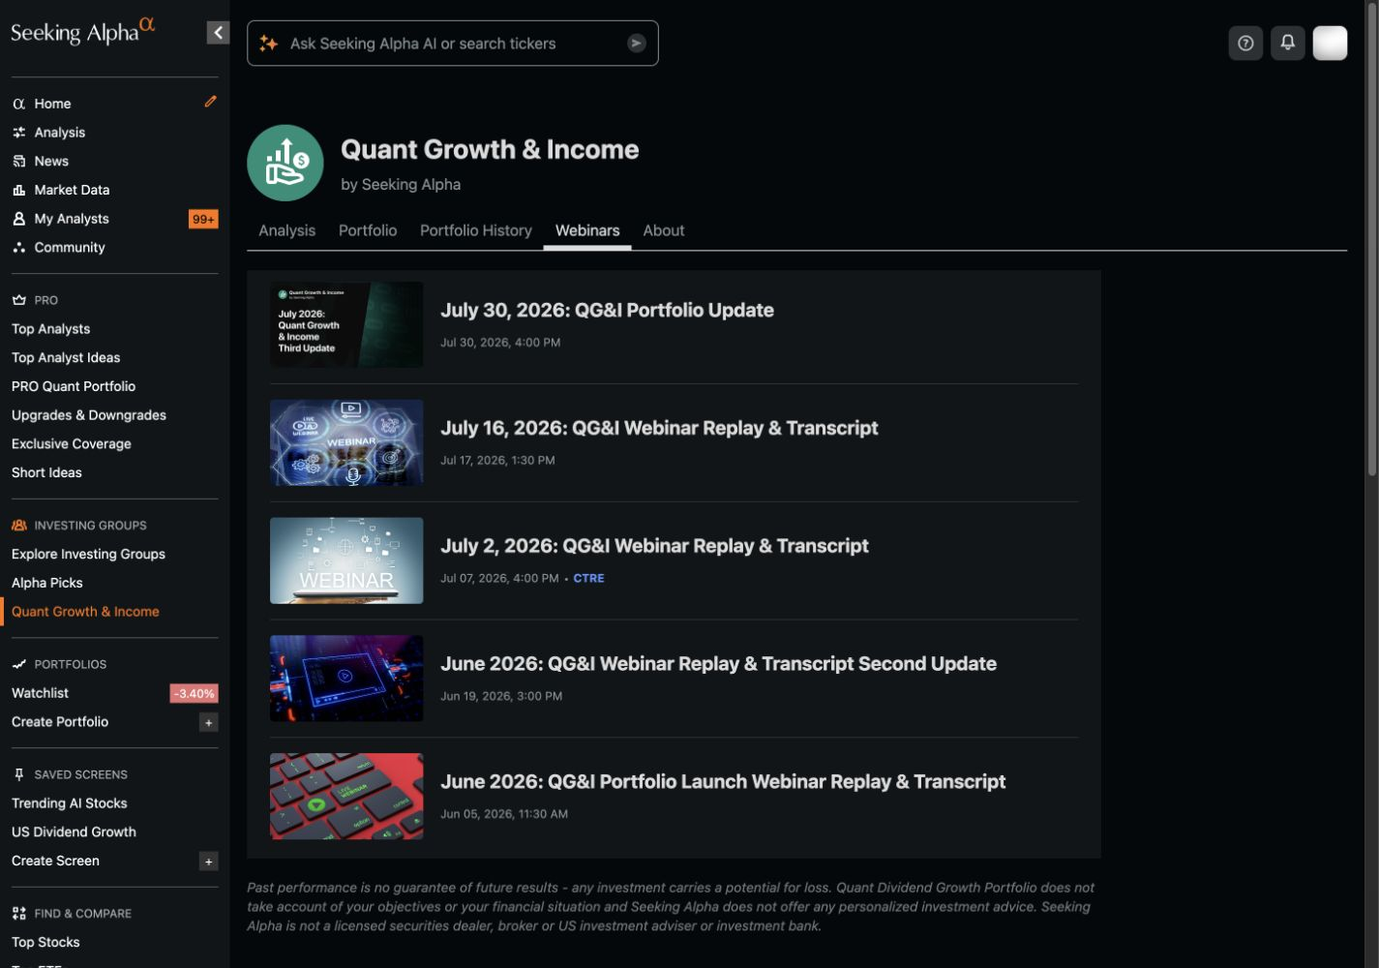Click the Community dots icon
The width and height of the screenshot is (1379, 968).
[x=18, y=248]
